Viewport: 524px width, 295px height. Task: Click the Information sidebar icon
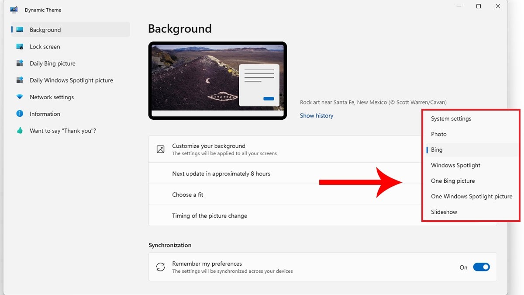pyautogui.click(x=20, y=114)
